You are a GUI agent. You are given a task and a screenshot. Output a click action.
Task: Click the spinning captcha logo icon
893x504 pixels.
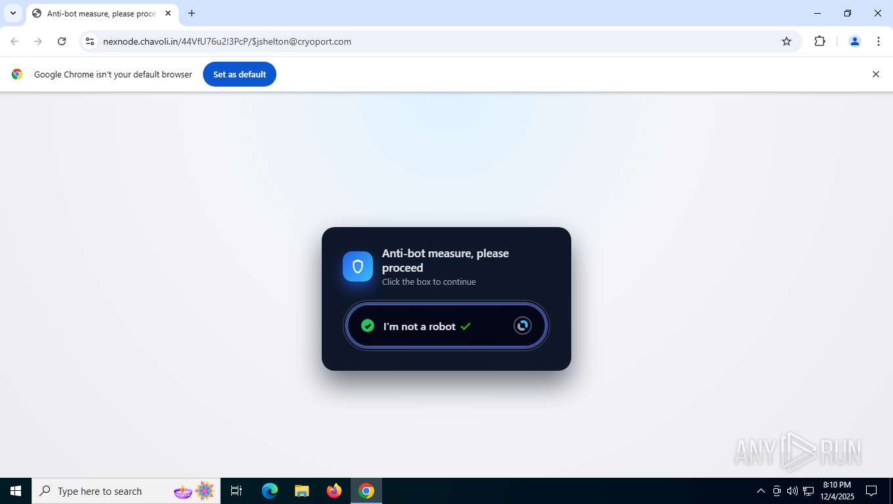523,325
